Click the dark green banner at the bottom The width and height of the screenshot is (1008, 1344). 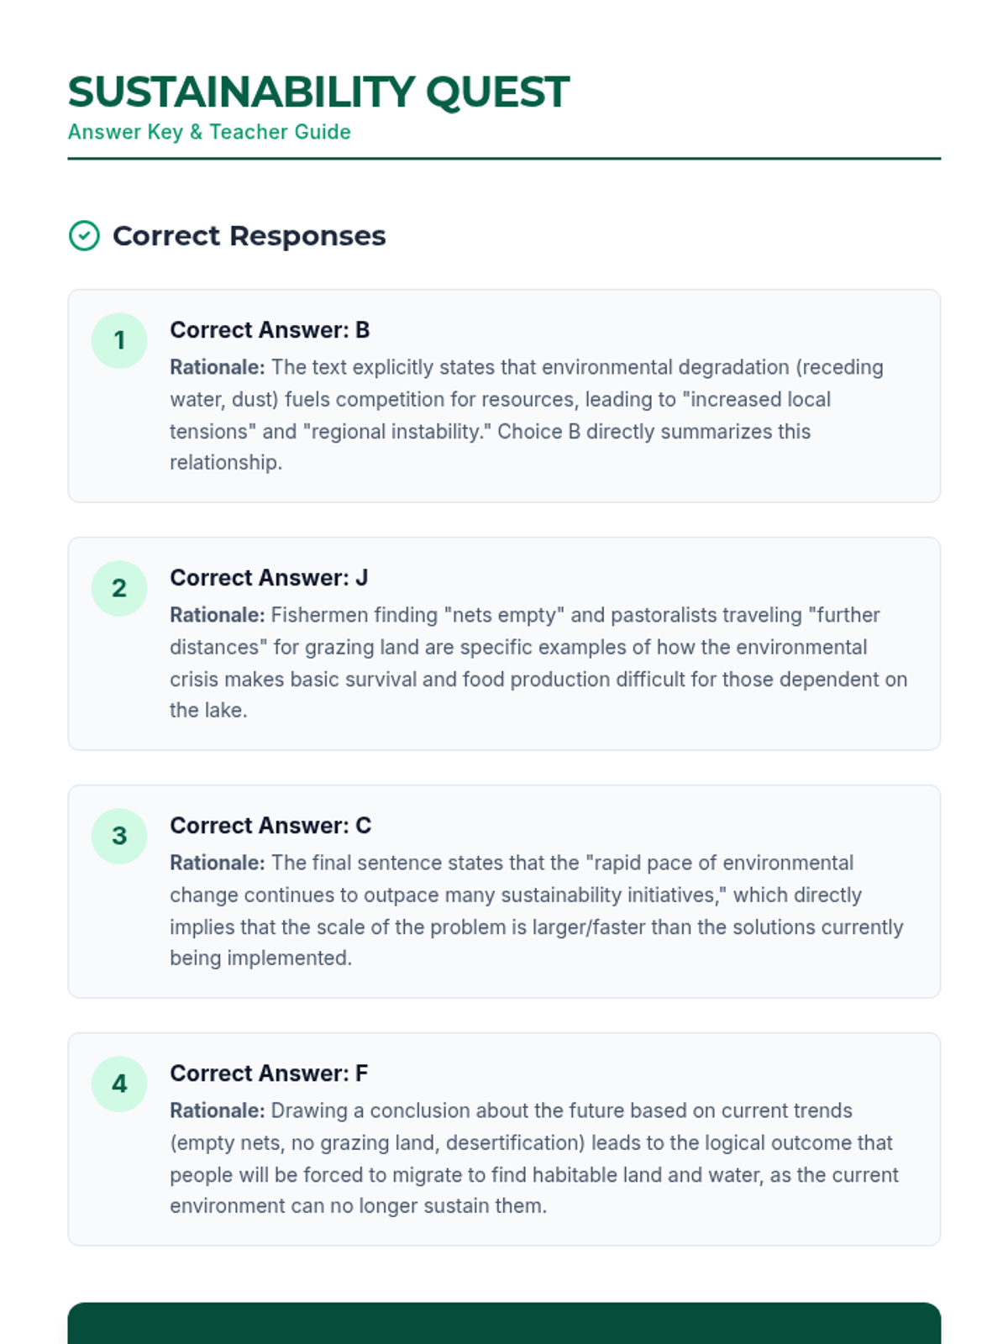coord(504,1323)
